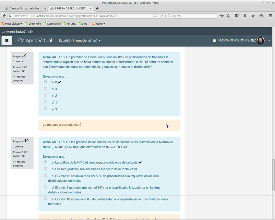Click the 'Pregunta 10' label
The width and height of the screenshot is (275, 220).
21,141
